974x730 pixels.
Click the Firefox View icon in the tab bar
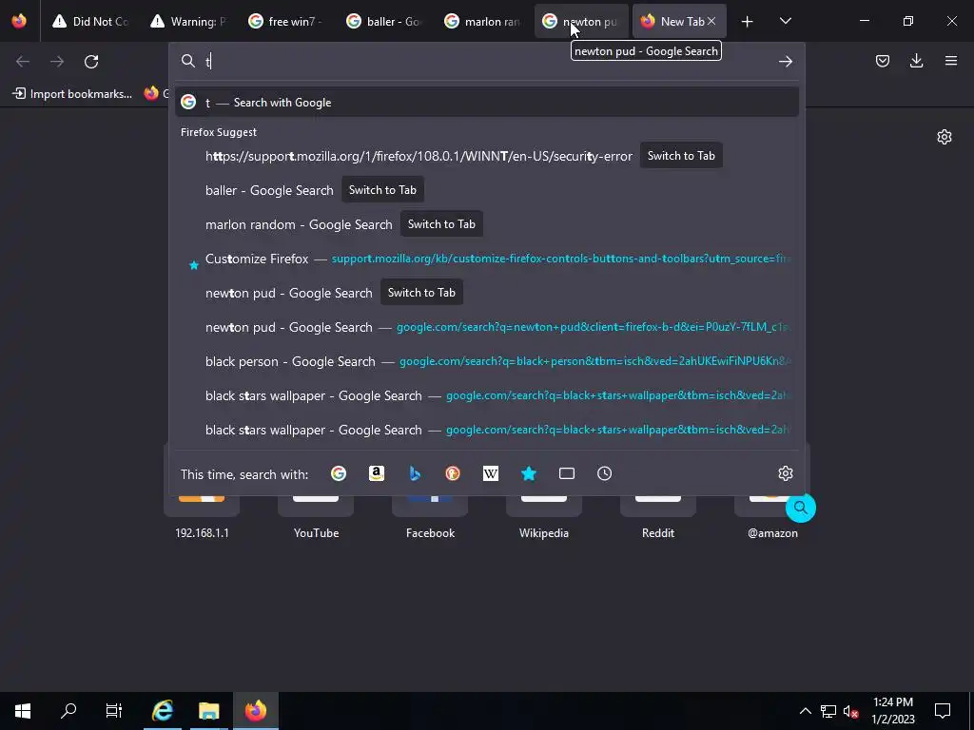[x=19, y=21]
